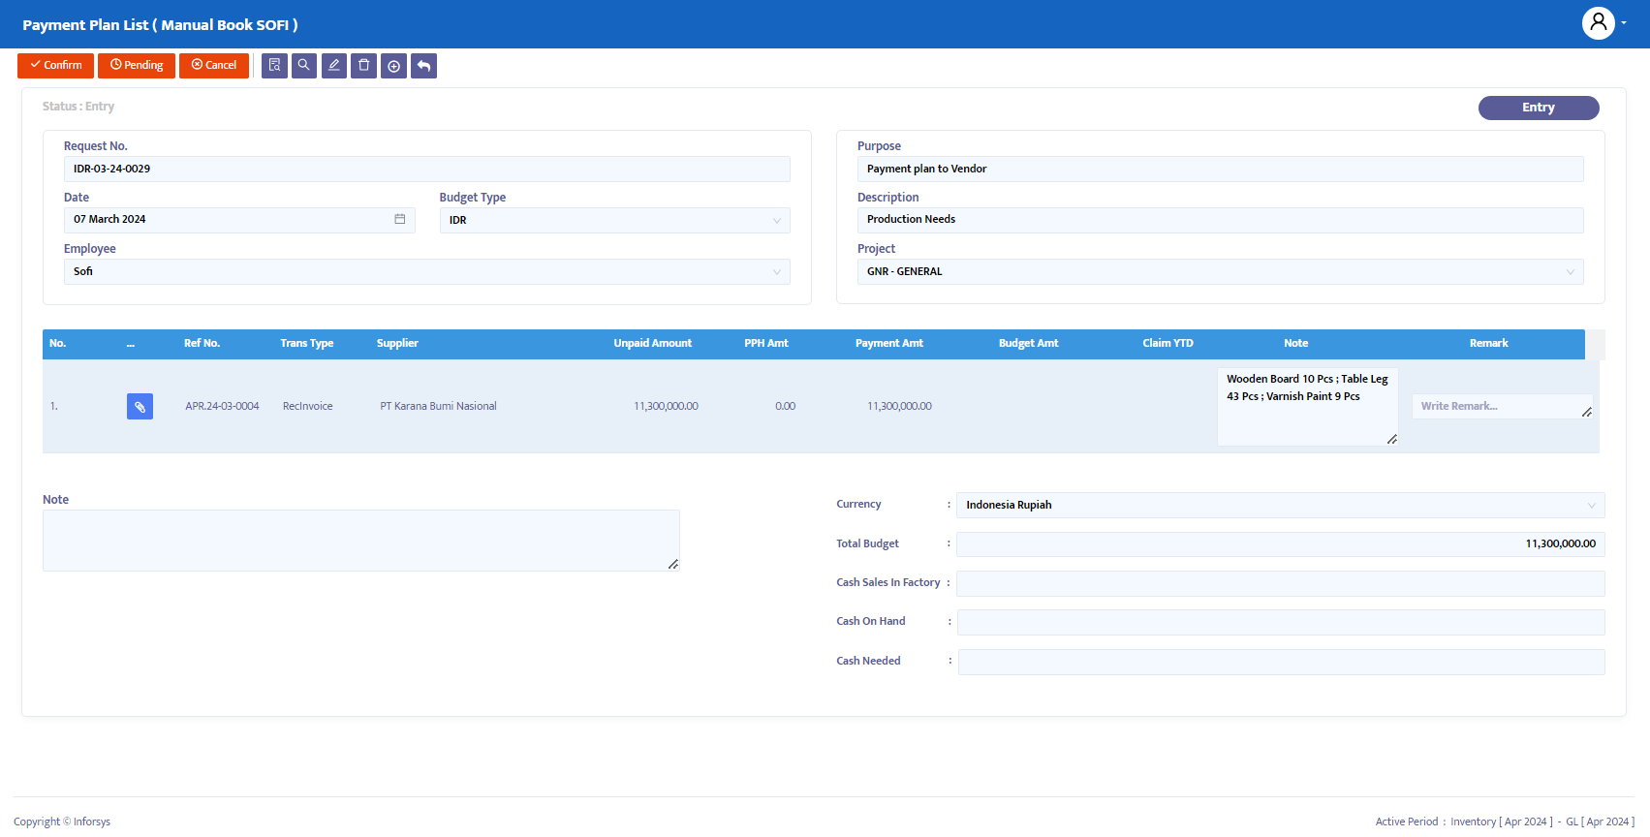Open the Project dropdown GNR - GENERAL

tap(1221, 271)
